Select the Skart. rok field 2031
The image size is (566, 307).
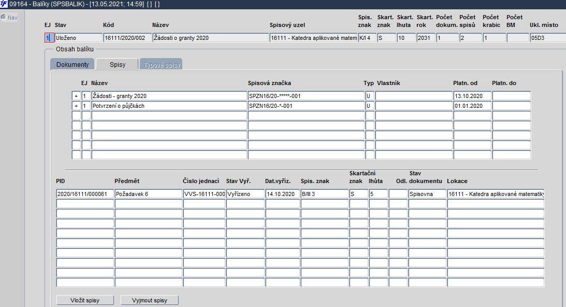pyautogui.click(x=426, y=38)
